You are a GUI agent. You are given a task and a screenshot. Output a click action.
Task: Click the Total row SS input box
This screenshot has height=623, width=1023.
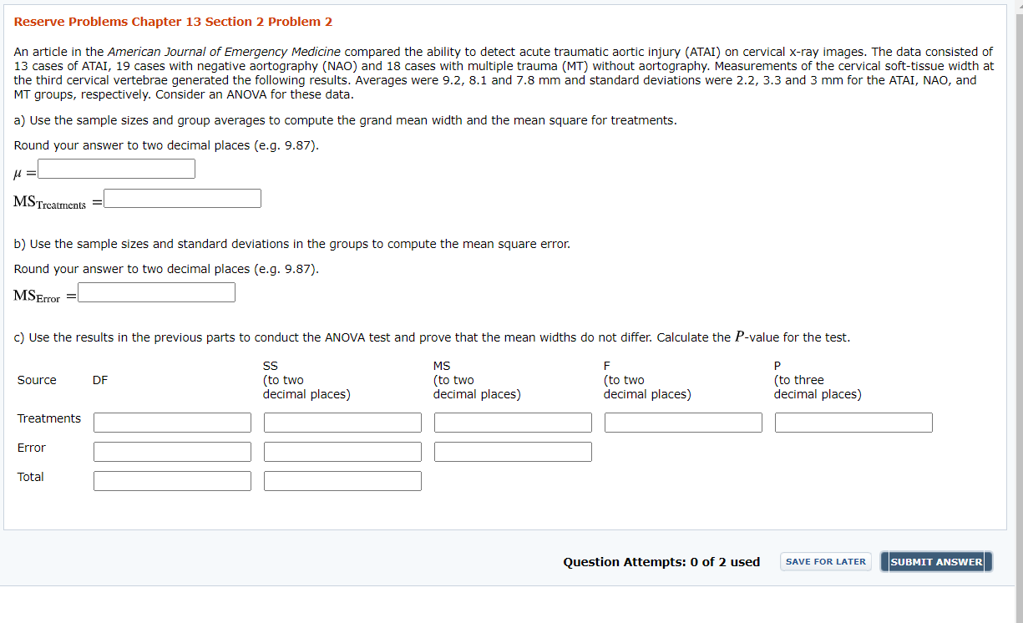tap(342, 480)
